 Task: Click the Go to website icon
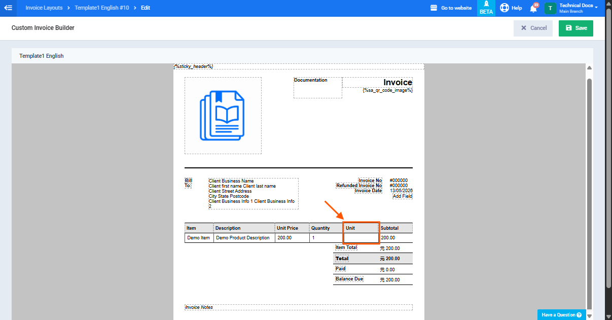pyautogui.click(x=434, y=8)
